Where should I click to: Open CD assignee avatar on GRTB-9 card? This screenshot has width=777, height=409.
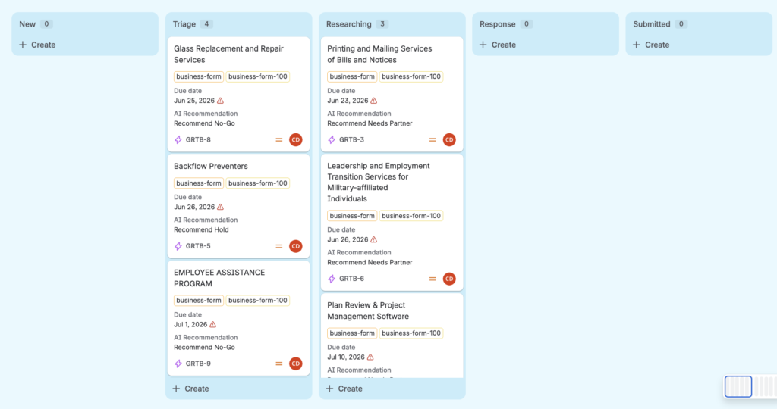[296, 364]
